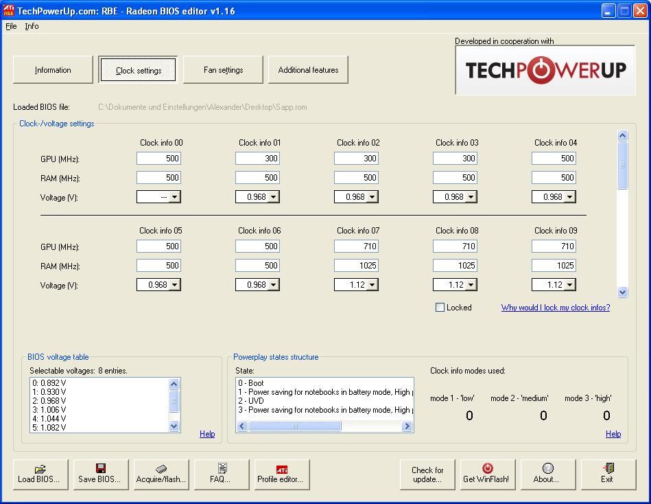651x504 pixels.
Task: Open 'Why would I lock my clock infos?' link
Action: click(556, 308)
